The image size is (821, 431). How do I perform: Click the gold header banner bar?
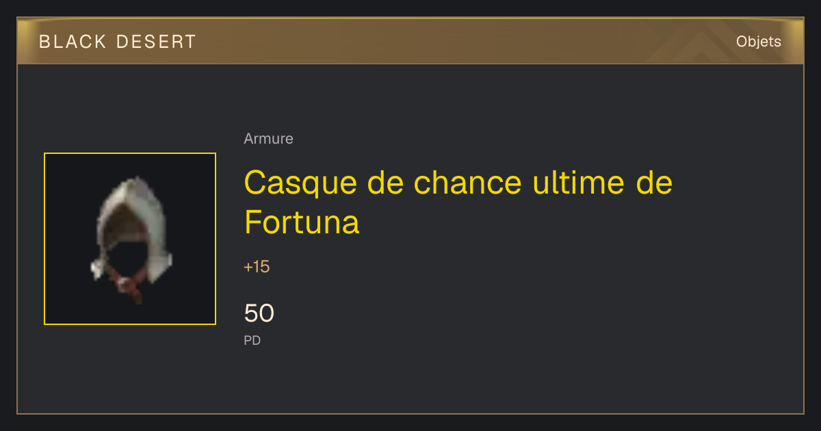[x=410, y=41]
